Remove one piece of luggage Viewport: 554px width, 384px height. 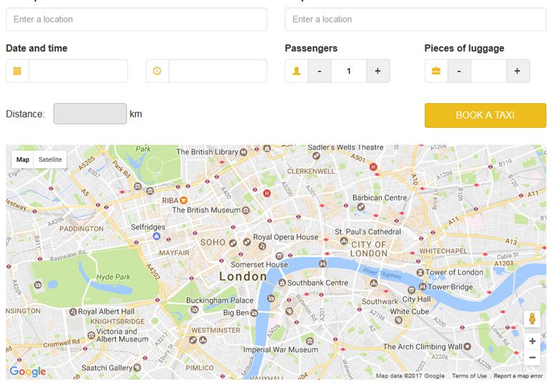459,71
